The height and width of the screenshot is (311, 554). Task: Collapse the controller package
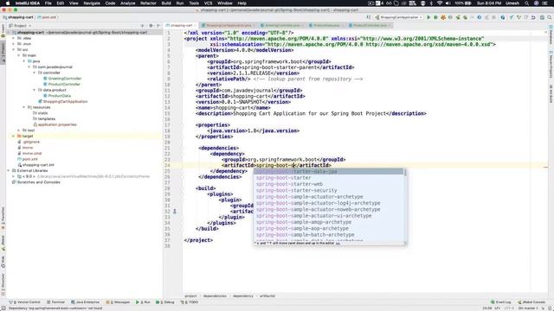coord(35,73)
